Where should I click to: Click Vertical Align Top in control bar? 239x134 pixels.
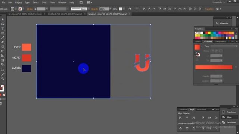pos(160,9)
